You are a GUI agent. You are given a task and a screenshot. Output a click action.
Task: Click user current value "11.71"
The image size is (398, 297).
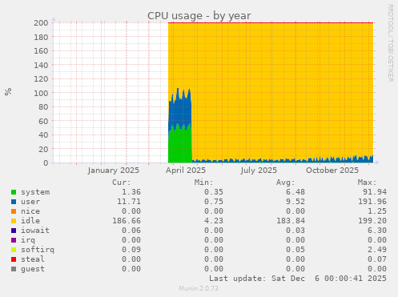coord(129,202)
